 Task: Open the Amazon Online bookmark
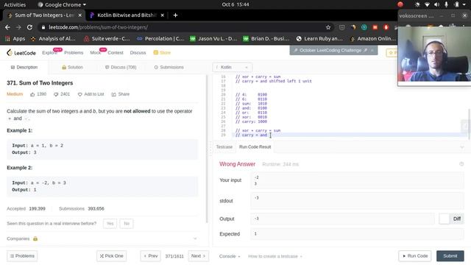tap(373, 39)
